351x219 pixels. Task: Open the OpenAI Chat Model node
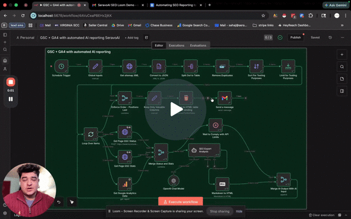tap(174, 181)
